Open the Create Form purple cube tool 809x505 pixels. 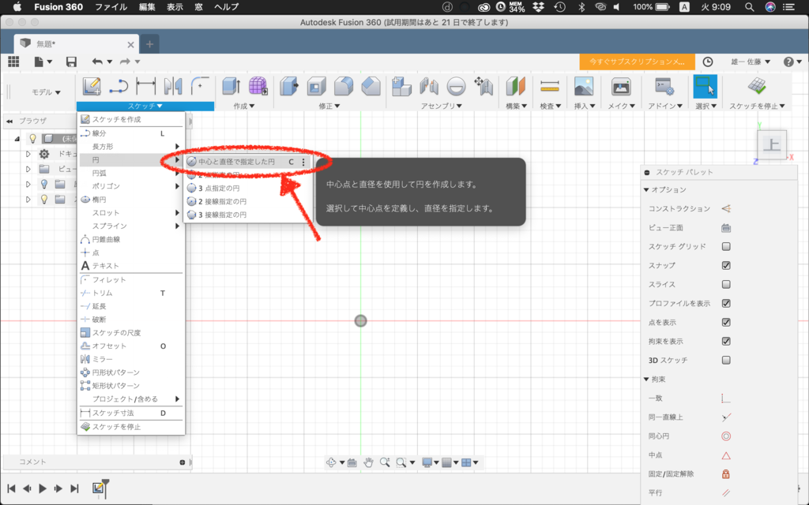(258, 86)
